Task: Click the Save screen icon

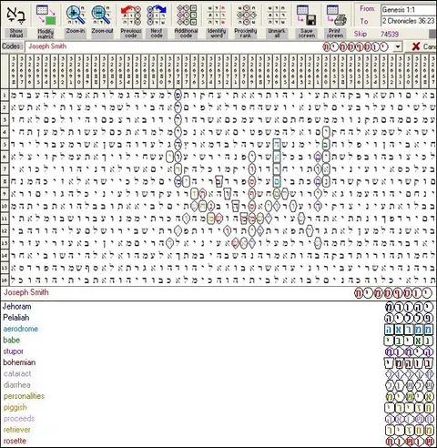Action: point(306,15)
